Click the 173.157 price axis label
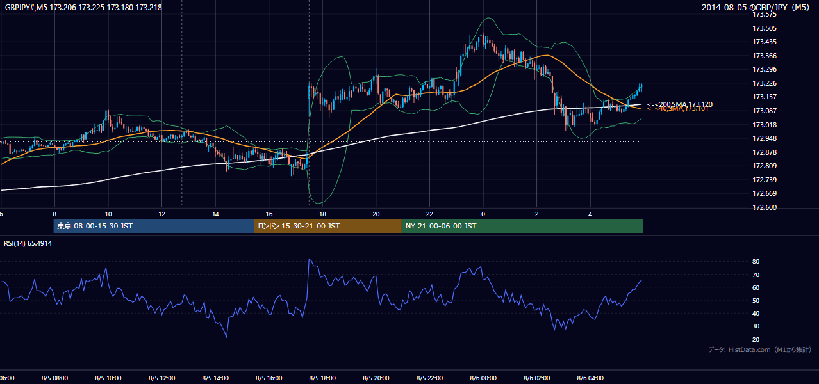Image resolution: width=819 pixels, height=384 pixels. tap(764, 97)
